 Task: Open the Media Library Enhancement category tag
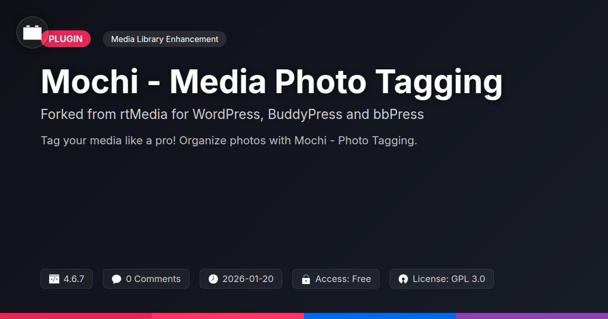coord(165,39)
